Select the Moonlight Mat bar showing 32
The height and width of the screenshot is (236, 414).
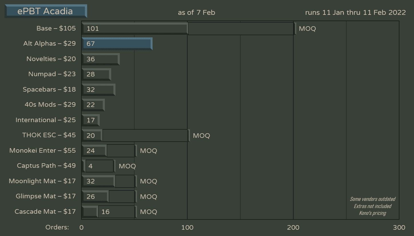98,181
